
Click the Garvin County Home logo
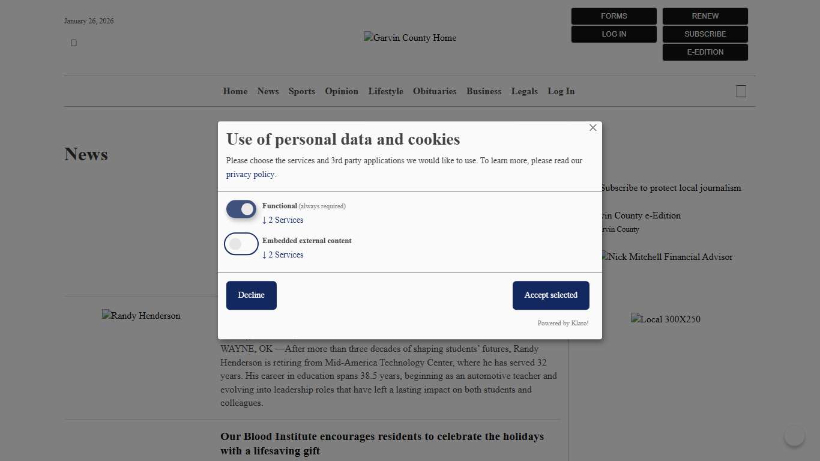[x=410, y=38]
